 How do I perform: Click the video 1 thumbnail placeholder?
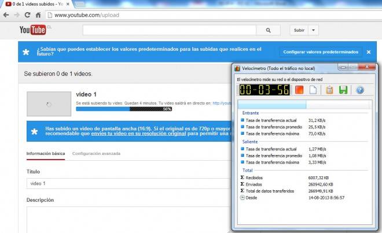49,104
